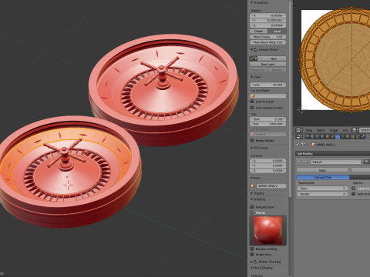Collapse the Grease Pencil panel triangle
Viewport: 370px width, 277px height.
click(x=252, y=49)
